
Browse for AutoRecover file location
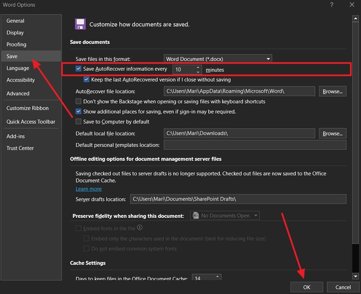tap(332, 91)
